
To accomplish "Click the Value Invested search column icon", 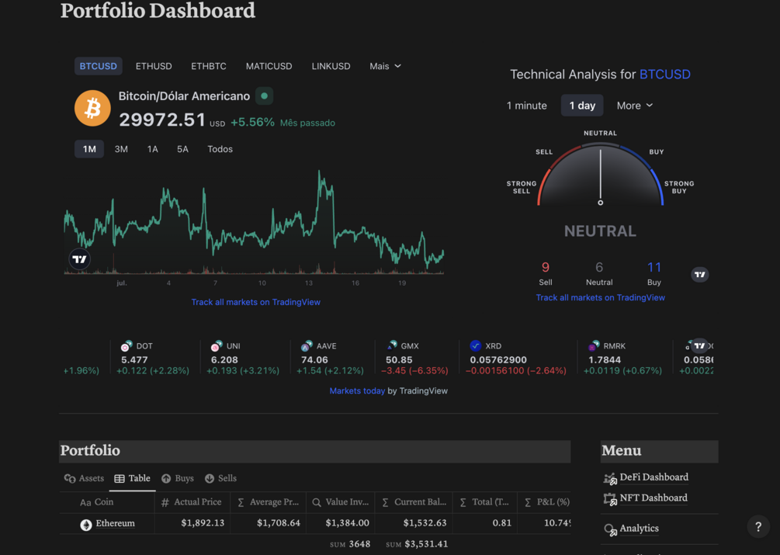I will tap(317, 503).
